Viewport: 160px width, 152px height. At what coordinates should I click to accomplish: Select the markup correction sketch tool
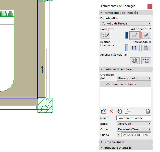[x=105, y=35]
